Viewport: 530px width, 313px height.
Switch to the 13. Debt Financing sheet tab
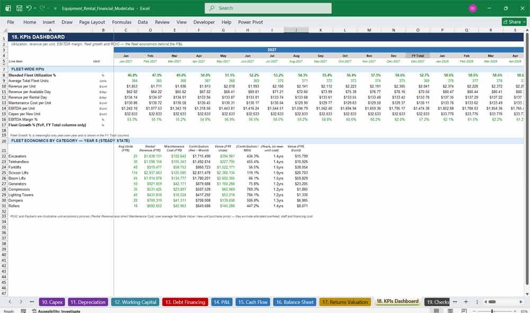point(185,302)
